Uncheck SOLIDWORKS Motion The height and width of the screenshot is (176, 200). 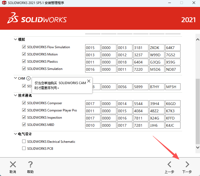pyautogui.click(x=24, y=54)
